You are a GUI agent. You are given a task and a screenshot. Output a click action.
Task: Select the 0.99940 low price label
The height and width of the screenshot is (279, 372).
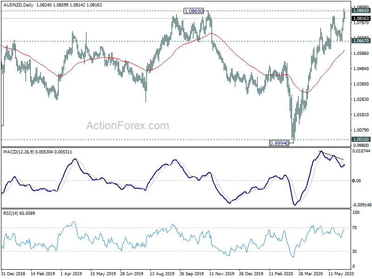[279, 143]
